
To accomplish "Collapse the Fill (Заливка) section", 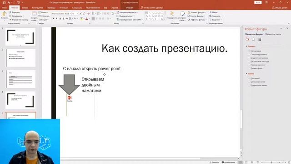I will pyautogui.click(x=246, y=46).
